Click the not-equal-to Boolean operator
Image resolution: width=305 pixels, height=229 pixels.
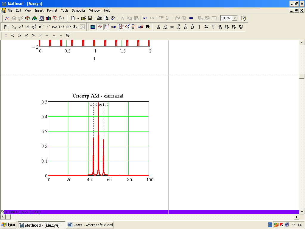[x=40, y=35]
